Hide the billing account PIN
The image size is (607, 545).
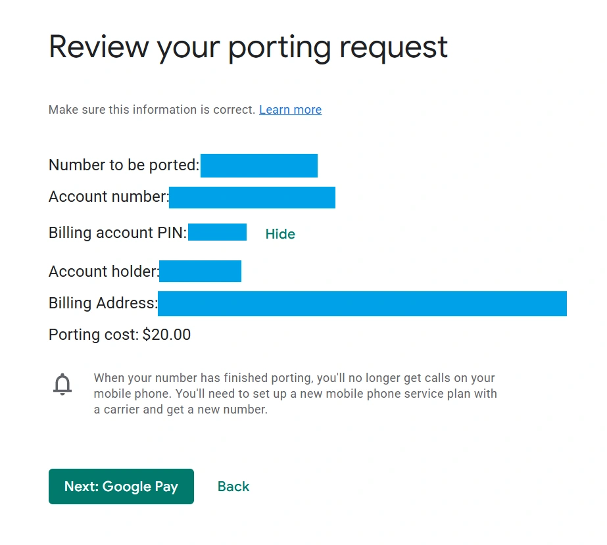[x=280, y=234]
